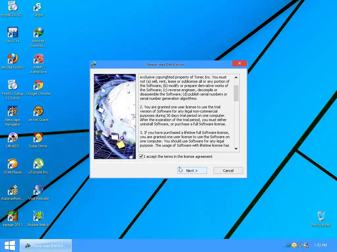Click the Next > button
This screenshot has height=252, width=337.
click(192, 171)
